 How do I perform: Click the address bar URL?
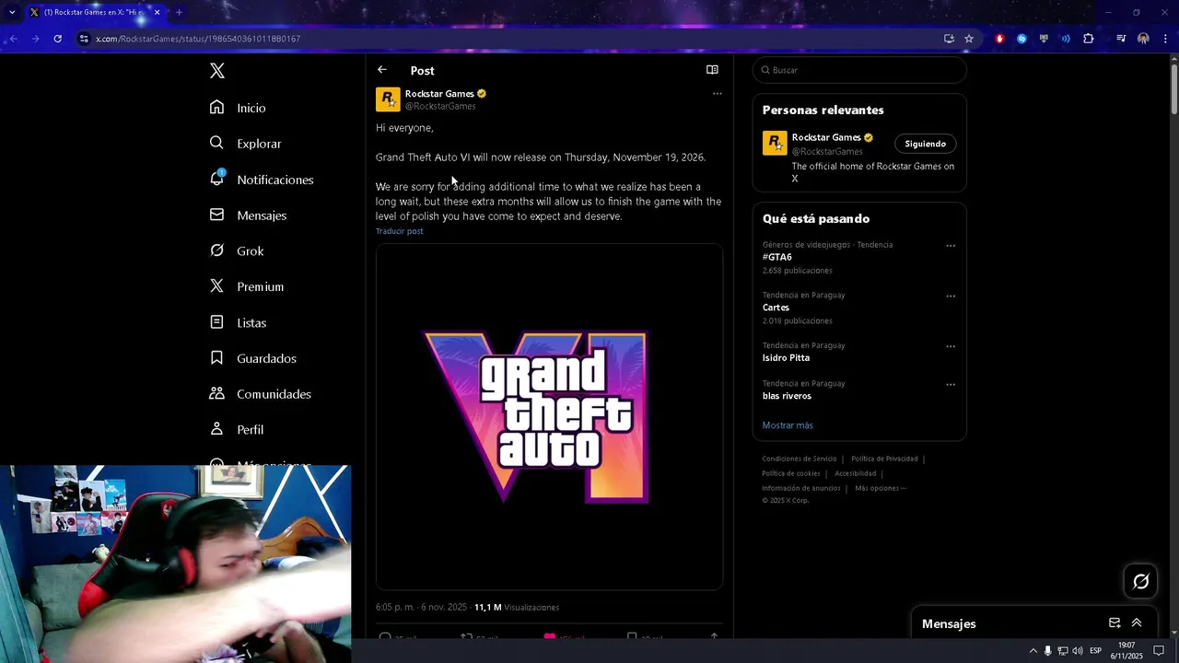(198, 39)
